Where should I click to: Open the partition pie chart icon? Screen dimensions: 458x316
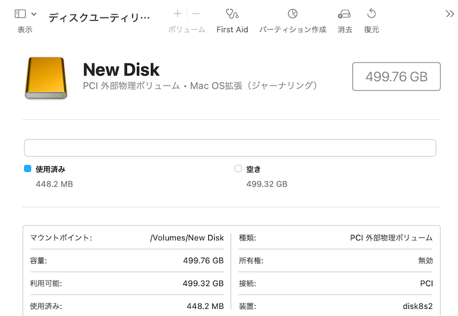[x=292, y=14]
